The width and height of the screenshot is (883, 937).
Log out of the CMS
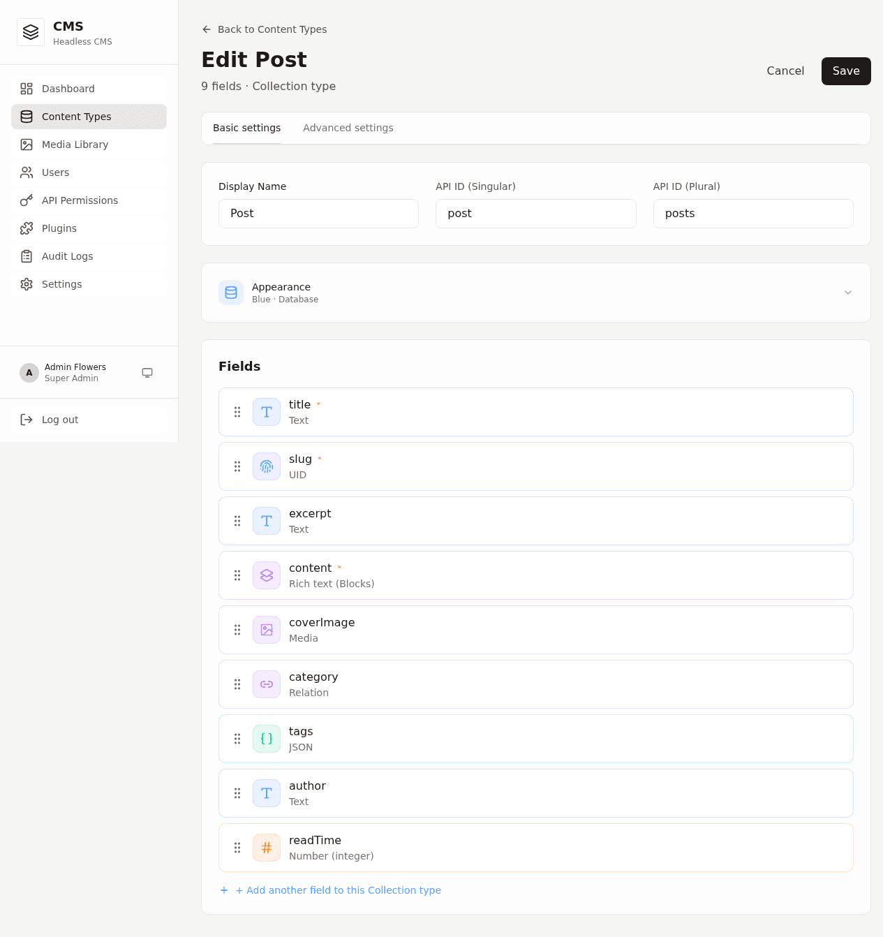(89, 420)
